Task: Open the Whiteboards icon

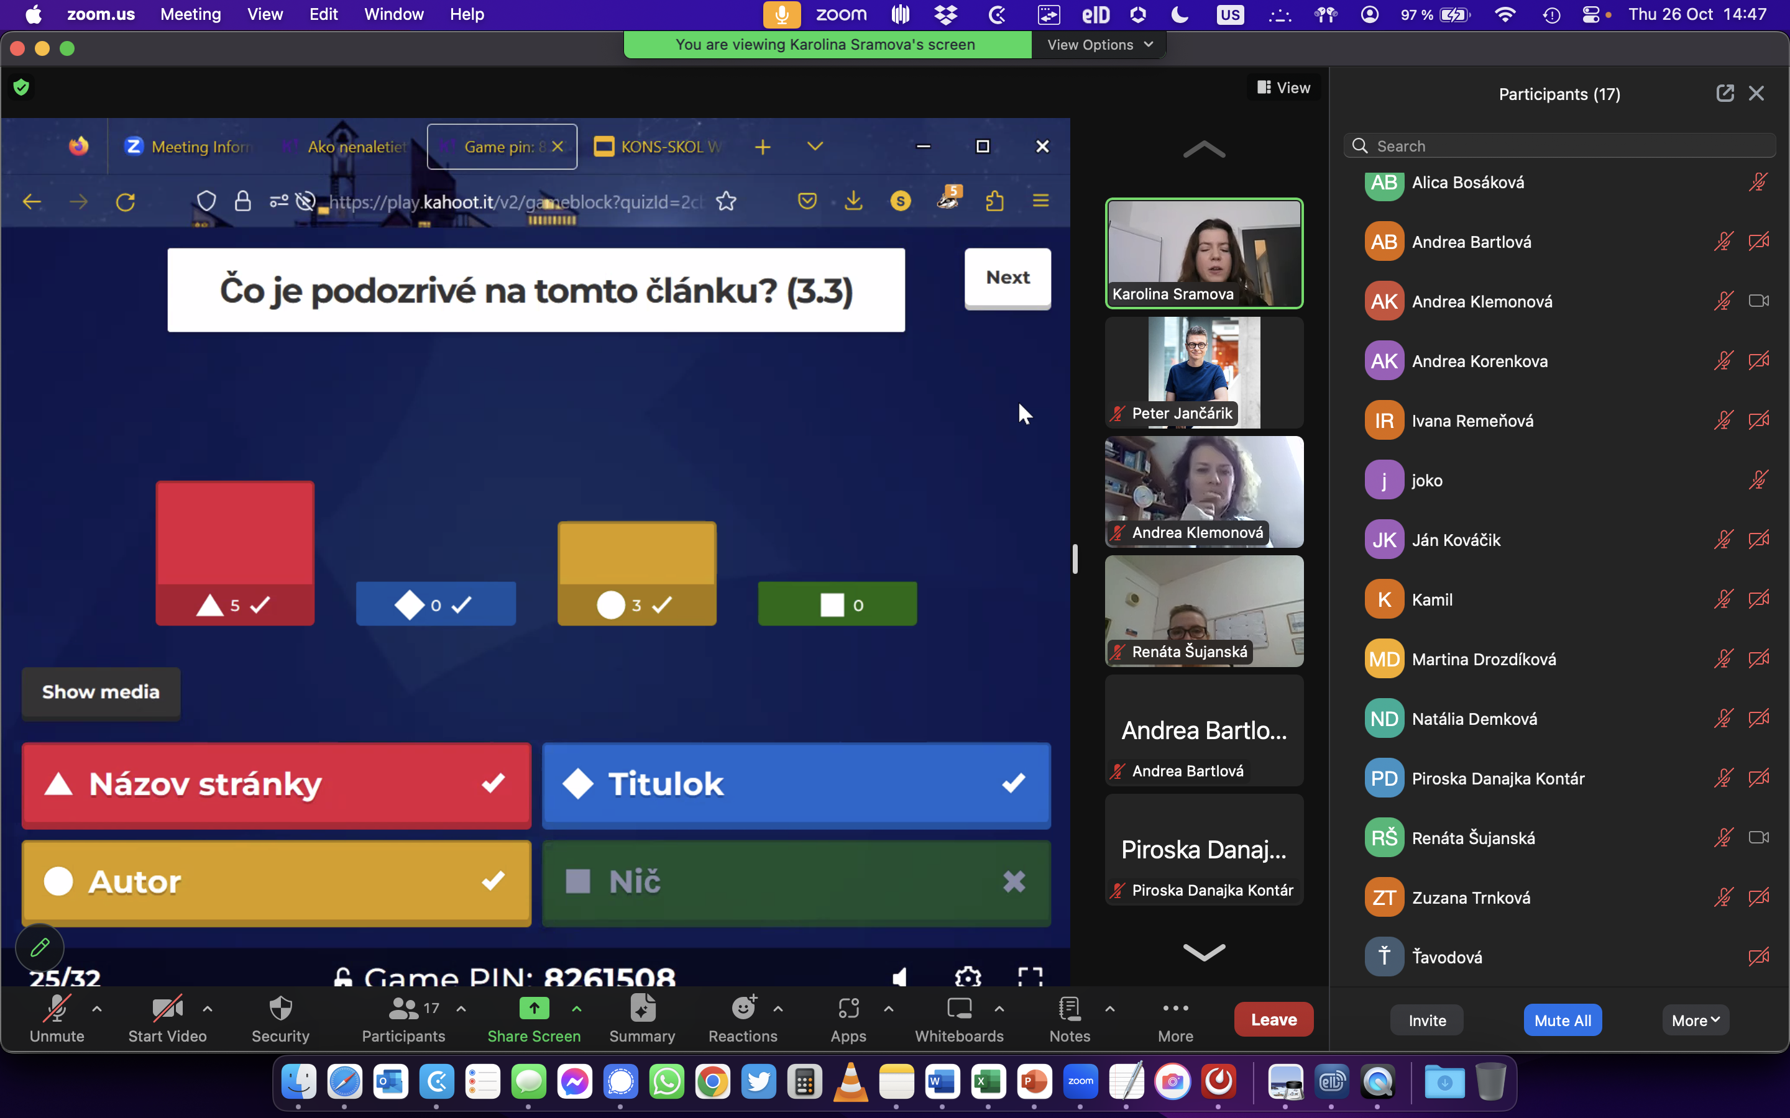Action: coord(960,1008)
